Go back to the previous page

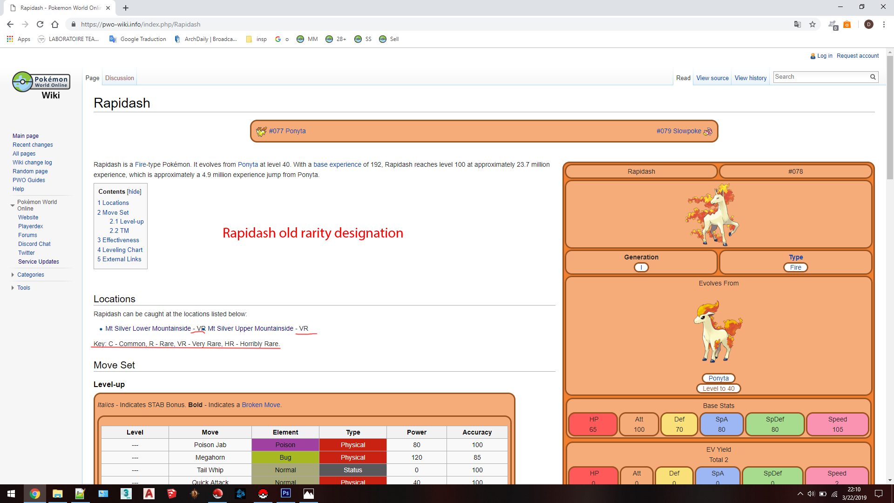coord(10,24)
